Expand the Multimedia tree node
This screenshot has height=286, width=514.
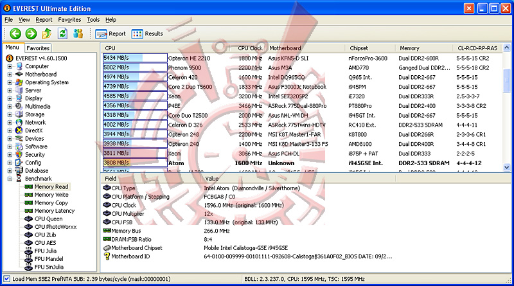[x=10, y=107]
